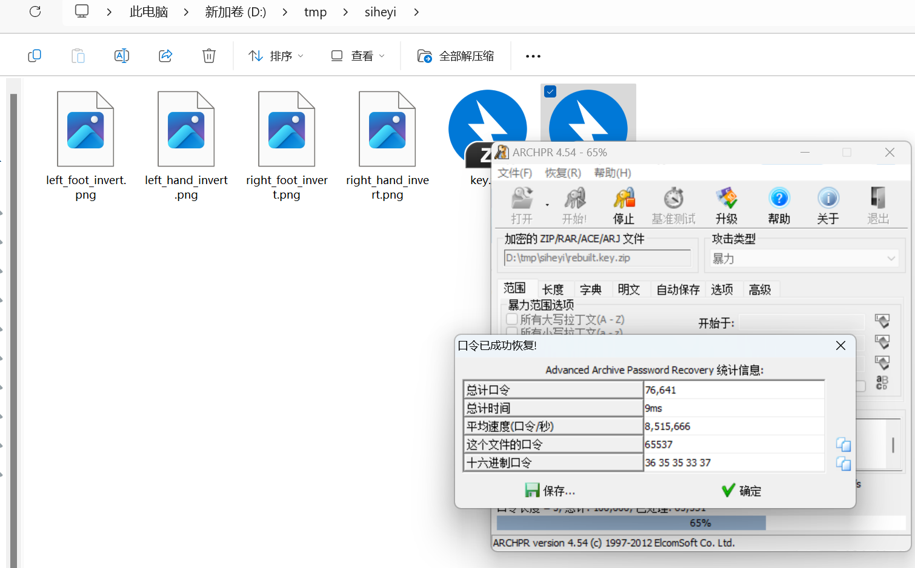Click the Explorer refresh icon
915x568 pixels.
(35, 12)
